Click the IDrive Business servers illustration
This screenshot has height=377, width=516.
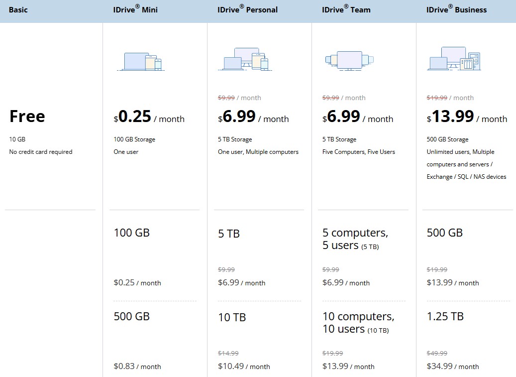[454, 59]
